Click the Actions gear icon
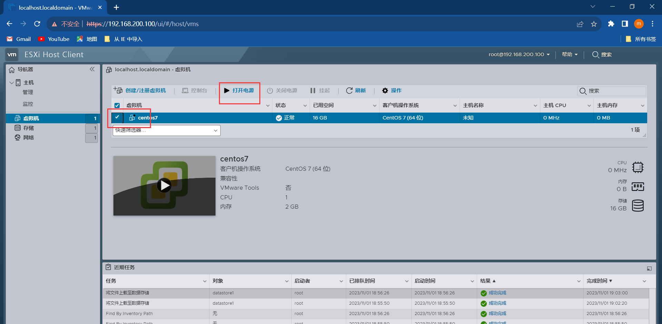The width and height of the screenshot is (662, 324). pos(385,91)
